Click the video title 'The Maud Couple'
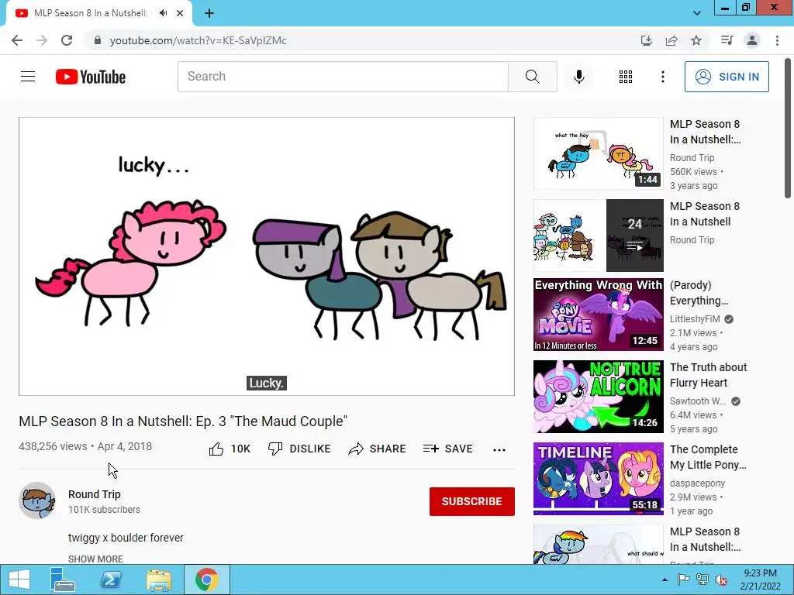The width and height of the screenshot is (794, 595). coord(183,421)
